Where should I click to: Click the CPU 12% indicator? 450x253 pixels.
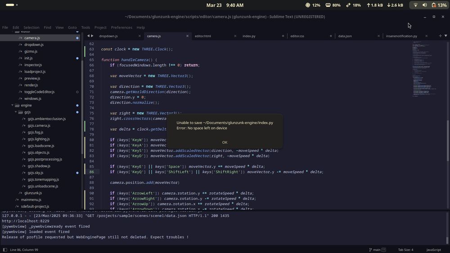point(313,5)
